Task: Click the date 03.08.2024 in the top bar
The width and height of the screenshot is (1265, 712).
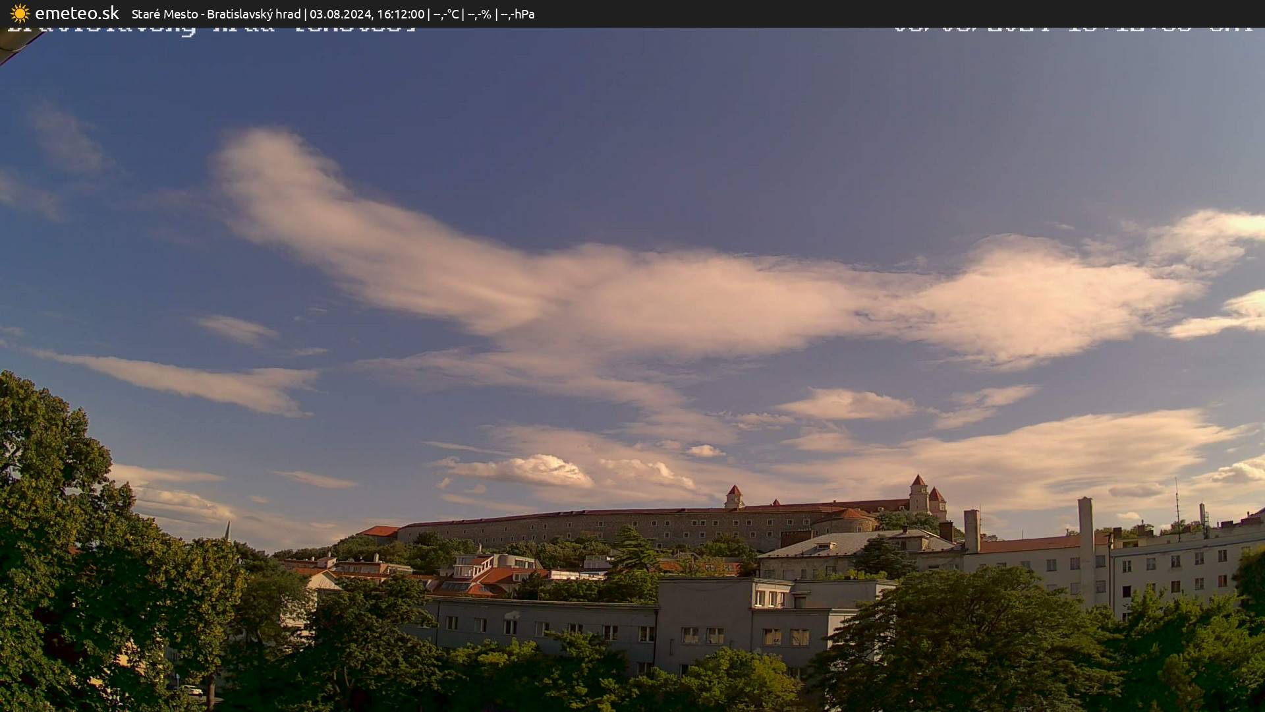Action: (340, 13)
